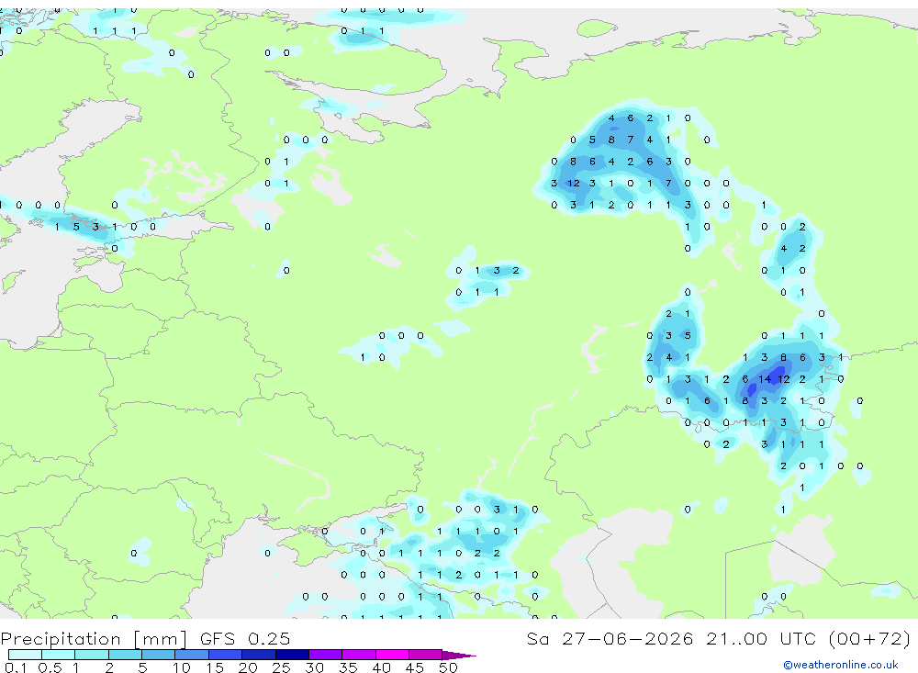Click the 40–45 mm legend color swatch

coord(392,655)
